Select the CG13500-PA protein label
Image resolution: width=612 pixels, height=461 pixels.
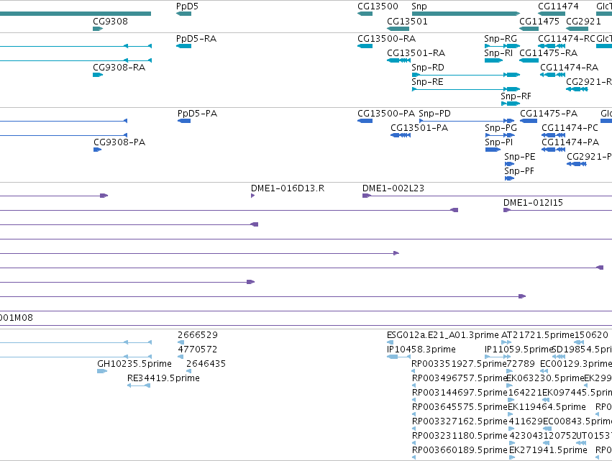(386, 114)
